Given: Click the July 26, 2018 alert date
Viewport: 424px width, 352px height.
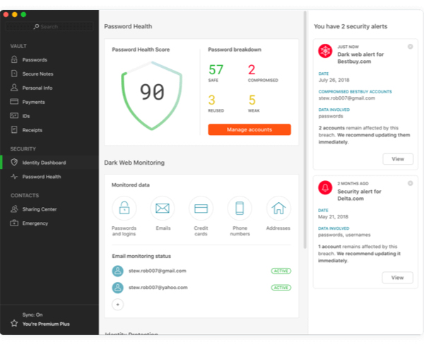Looking at the screenshot, I should [x=334, y=80].
